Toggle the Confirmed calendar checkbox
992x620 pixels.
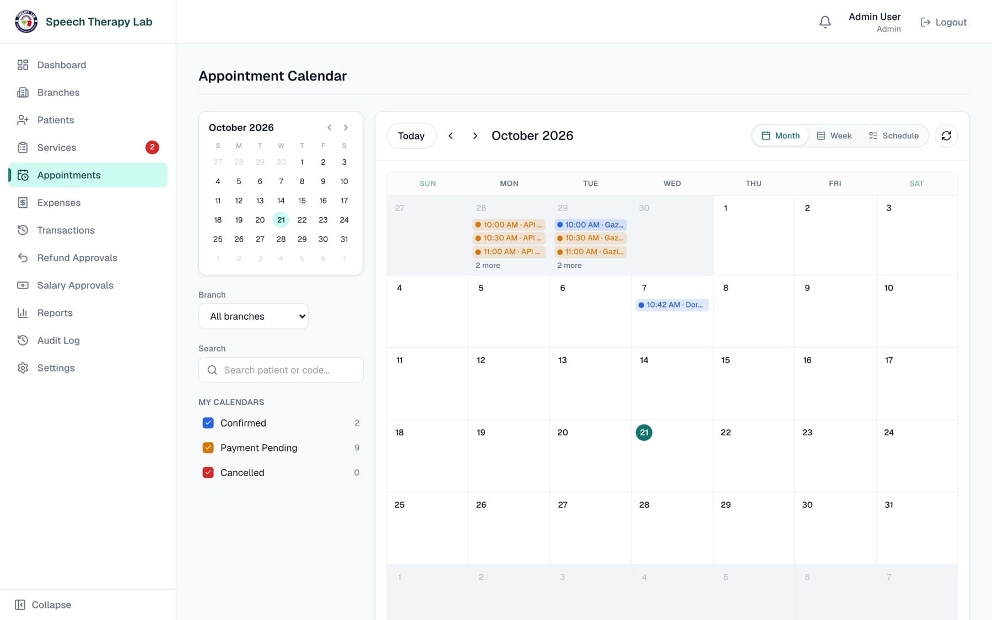click(208, 423)
